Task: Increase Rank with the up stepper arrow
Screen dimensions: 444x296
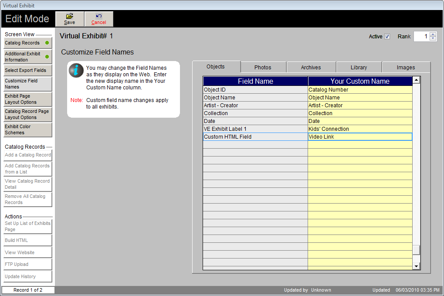Action: click(433, 34)
